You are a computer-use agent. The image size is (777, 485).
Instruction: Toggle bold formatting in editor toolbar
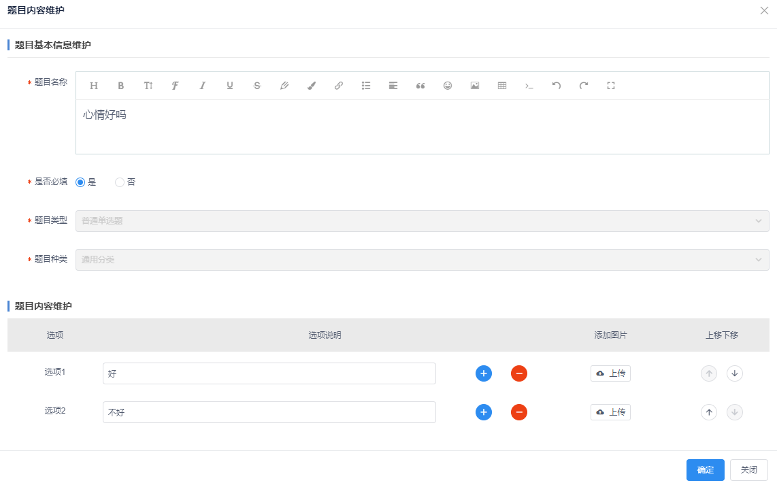[x=121, y=86]
